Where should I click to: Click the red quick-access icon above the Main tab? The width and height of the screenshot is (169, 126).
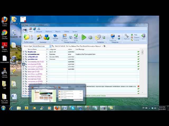pos(31,29)
